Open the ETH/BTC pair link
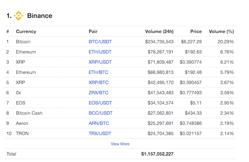The image size is (249, 162). 98,72
